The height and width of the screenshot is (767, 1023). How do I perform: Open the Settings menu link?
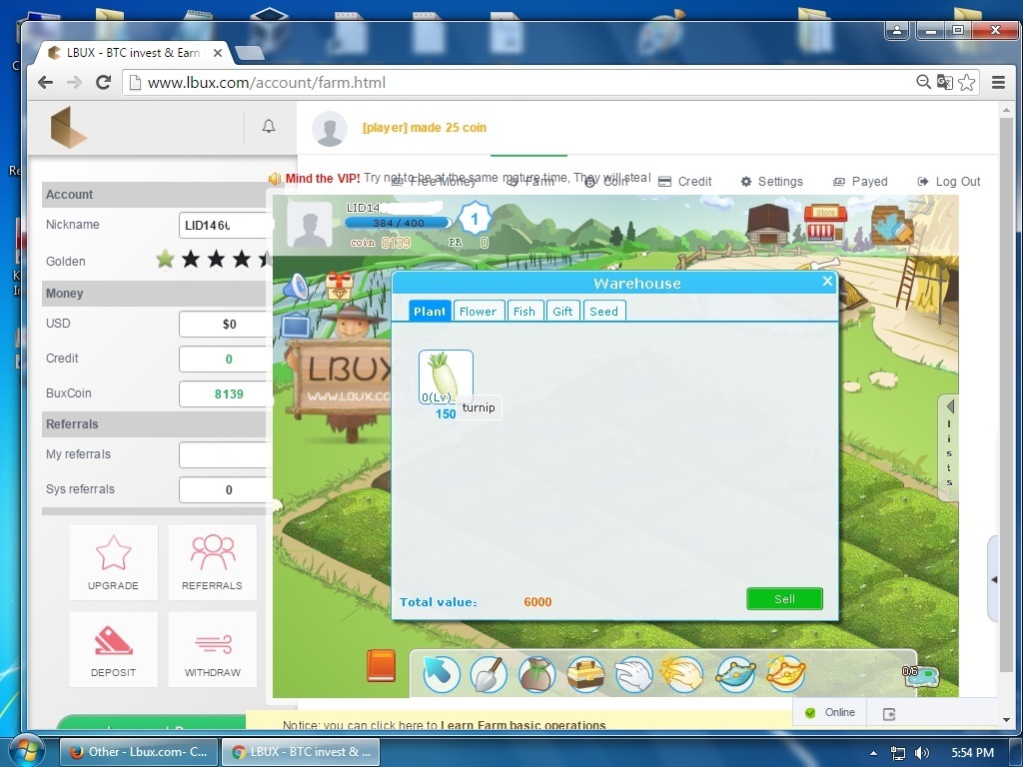pos(772,182)
